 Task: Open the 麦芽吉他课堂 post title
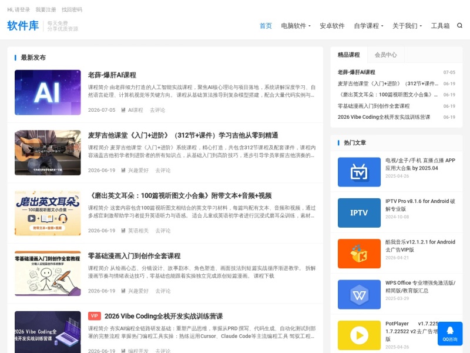(x=183, y=135)
